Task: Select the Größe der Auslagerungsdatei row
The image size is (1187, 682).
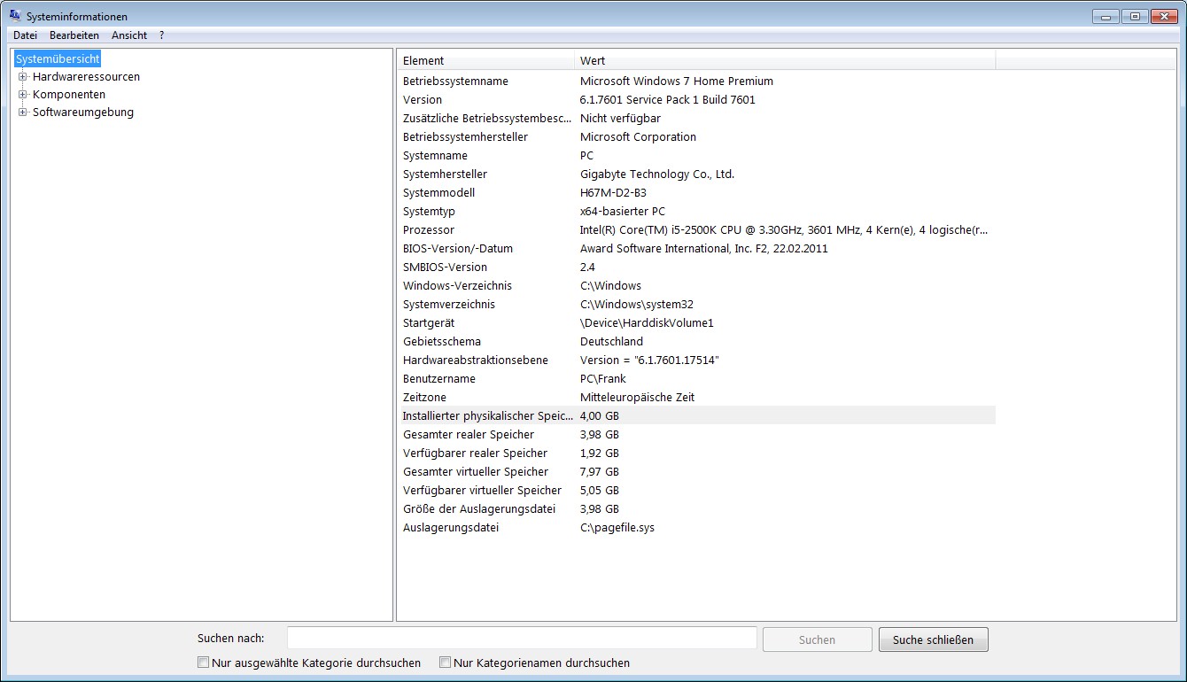Action: 696,508
